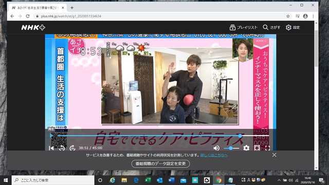Click the NHK+ logo
Viewport: 329px width, 185px height.
point(33,27)
